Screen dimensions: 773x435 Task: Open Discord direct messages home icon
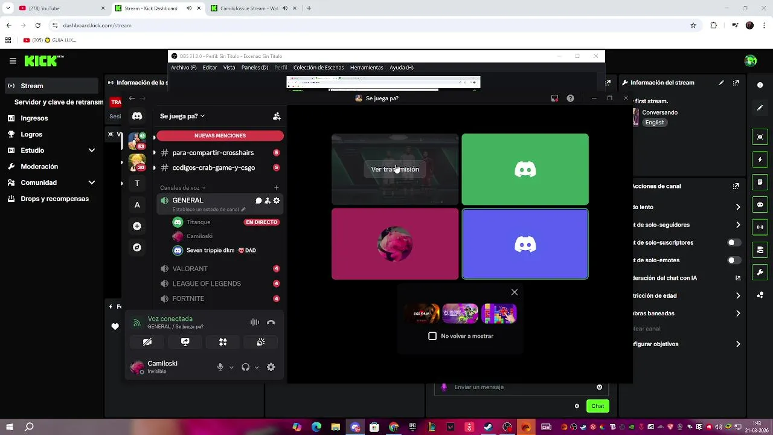[137, 116]
